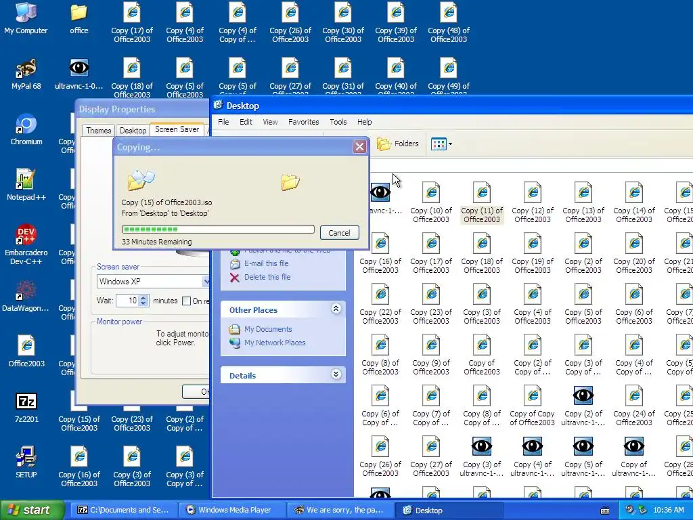Collapse the Other Places panel
Screen dimensions: 693x520
coord(336,309)
